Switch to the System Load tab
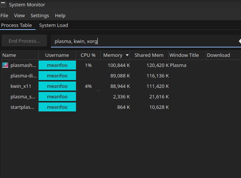 coord(54,25)
